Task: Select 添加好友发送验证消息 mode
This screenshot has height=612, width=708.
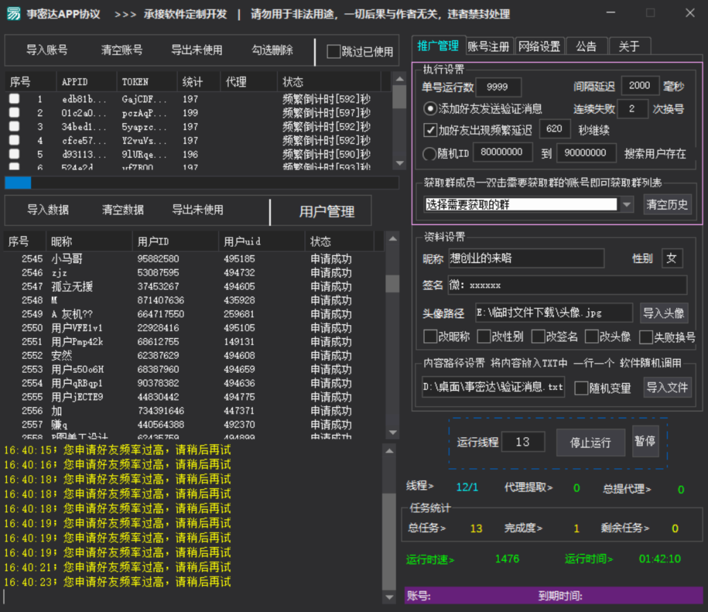Action: coord(429,108)
